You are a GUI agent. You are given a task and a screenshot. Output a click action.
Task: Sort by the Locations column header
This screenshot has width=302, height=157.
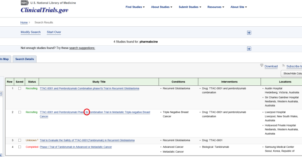pos(281,82)
